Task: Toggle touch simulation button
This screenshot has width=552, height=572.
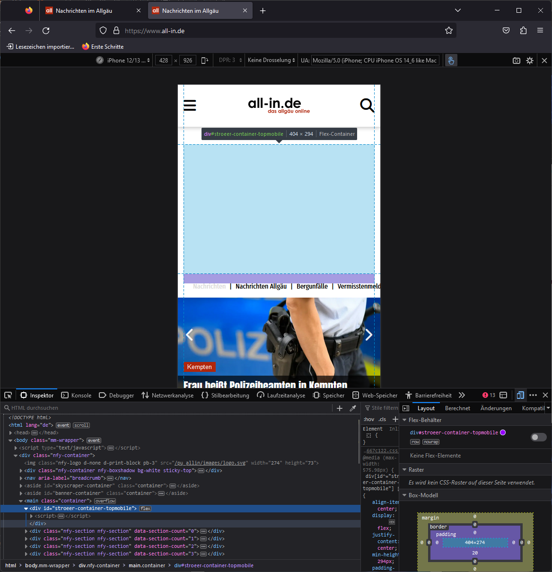Action: pyautogui.click(x=451, y=61)
